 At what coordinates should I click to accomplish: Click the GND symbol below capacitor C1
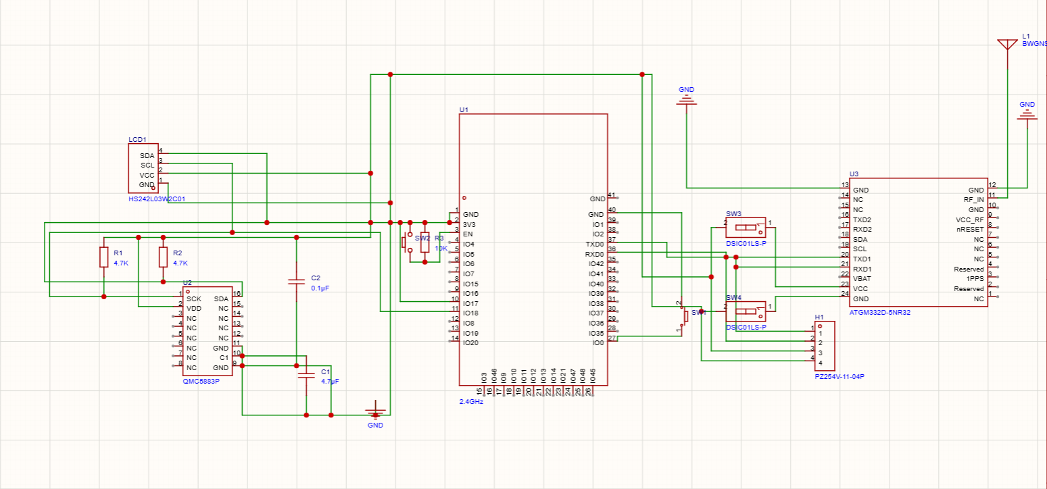[376, 411]
